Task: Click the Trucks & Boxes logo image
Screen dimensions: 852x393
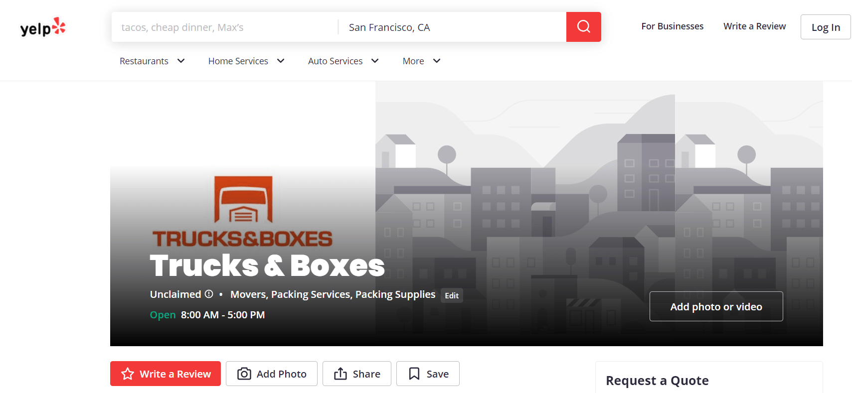Action: [x=243, y=212]
